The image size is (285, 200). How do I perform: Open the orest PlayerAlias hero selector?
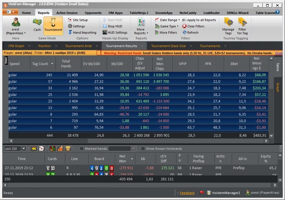click(15, 26)
